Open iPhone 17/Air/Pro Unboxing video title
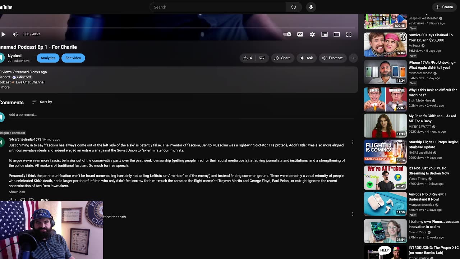 click(x=432, y=65)
